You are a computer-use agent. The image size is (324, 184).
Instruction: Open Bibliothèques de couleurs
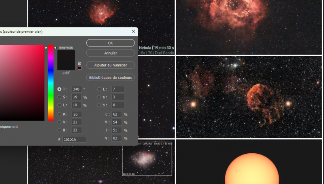[110, 78]
